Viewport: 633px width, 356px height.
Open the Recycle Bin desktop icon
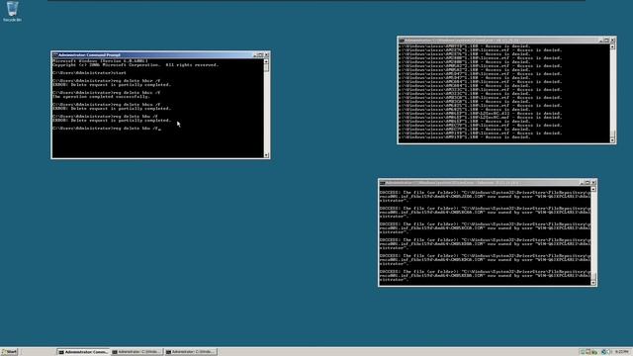coord(12,11)
